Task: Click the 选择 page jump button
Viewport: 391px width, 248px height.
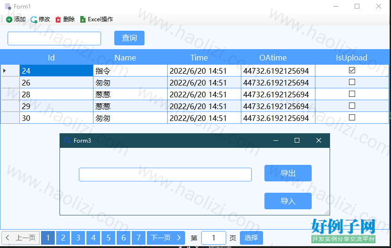Action: 251,238
